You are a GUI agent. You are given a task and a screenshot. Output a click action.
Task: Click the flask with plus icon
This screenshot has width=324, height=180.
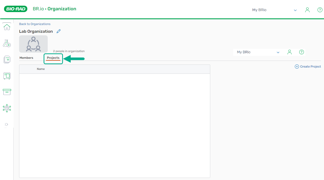point(7,43)
